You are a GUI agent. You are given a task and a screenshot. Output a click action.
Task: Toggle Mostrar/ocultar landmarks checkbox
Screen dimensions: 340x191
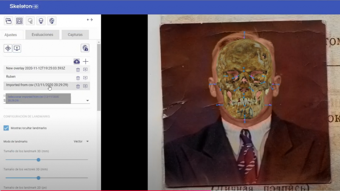6,128
